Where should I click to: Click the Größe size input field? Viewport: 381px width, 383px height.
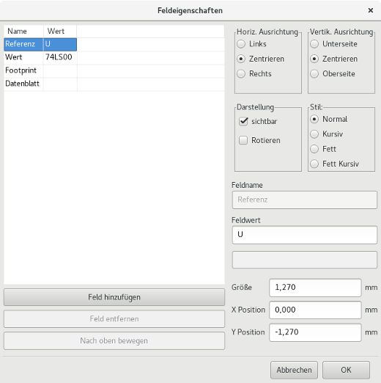coord(315,288)
